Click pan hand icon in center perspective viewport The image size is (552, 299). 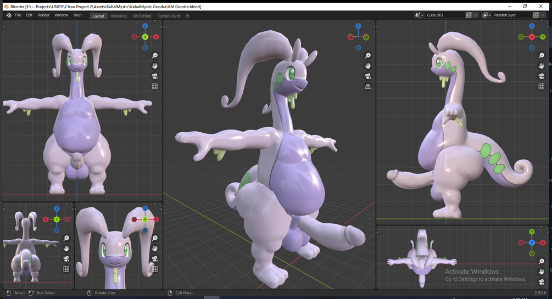click(368, 66)
